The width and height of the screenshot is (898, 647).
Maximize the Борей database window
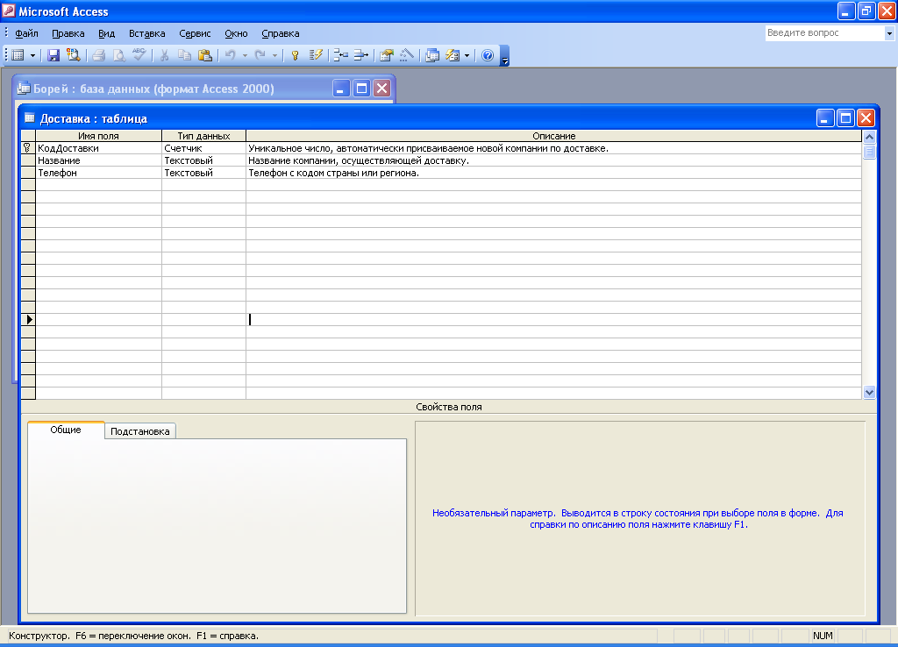[x=361, y=89]
